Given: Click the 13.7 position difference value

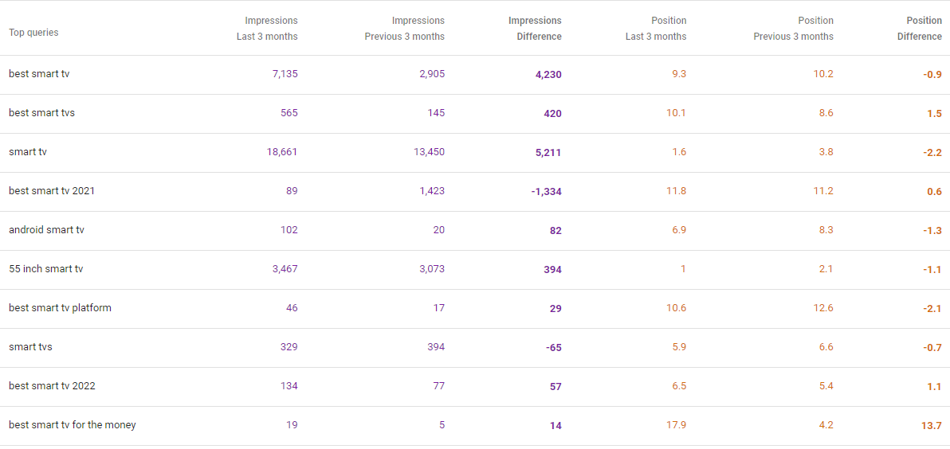Looking at the screenshot, I should pos(931,426).
